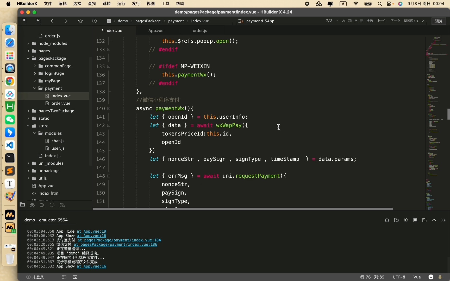This screenshot has width=450, height=281.
Task: Toggle the lines-icon search option
Action: 362,21
